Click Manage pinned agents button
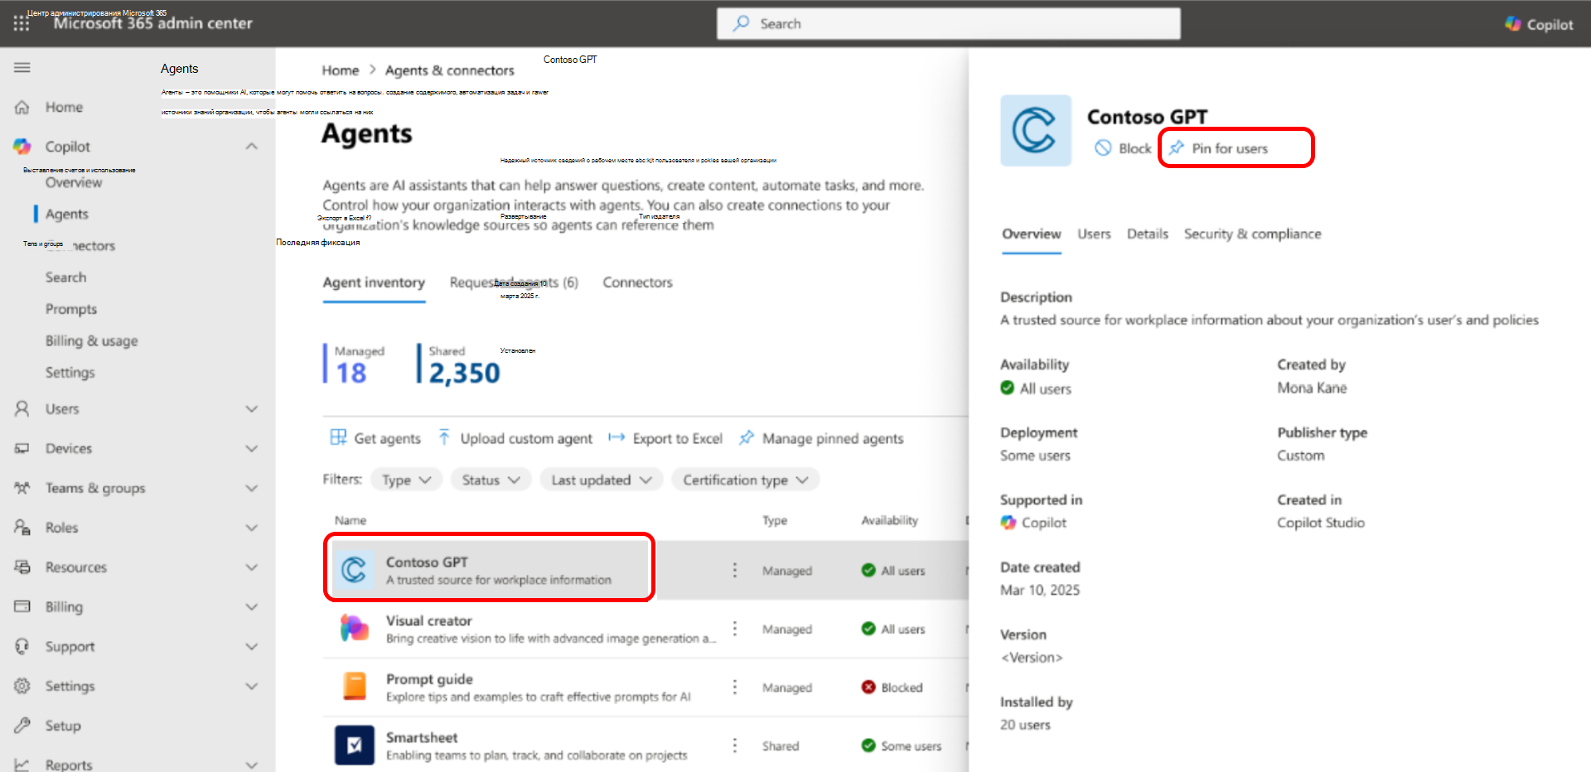The width and height of the screenshot is (1591, 772). coord(821,438)
